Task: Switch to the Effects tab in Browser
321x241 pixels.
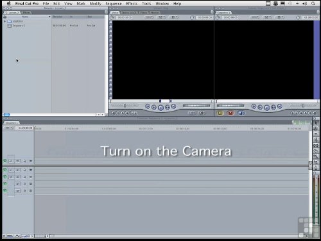Action: 26,13
